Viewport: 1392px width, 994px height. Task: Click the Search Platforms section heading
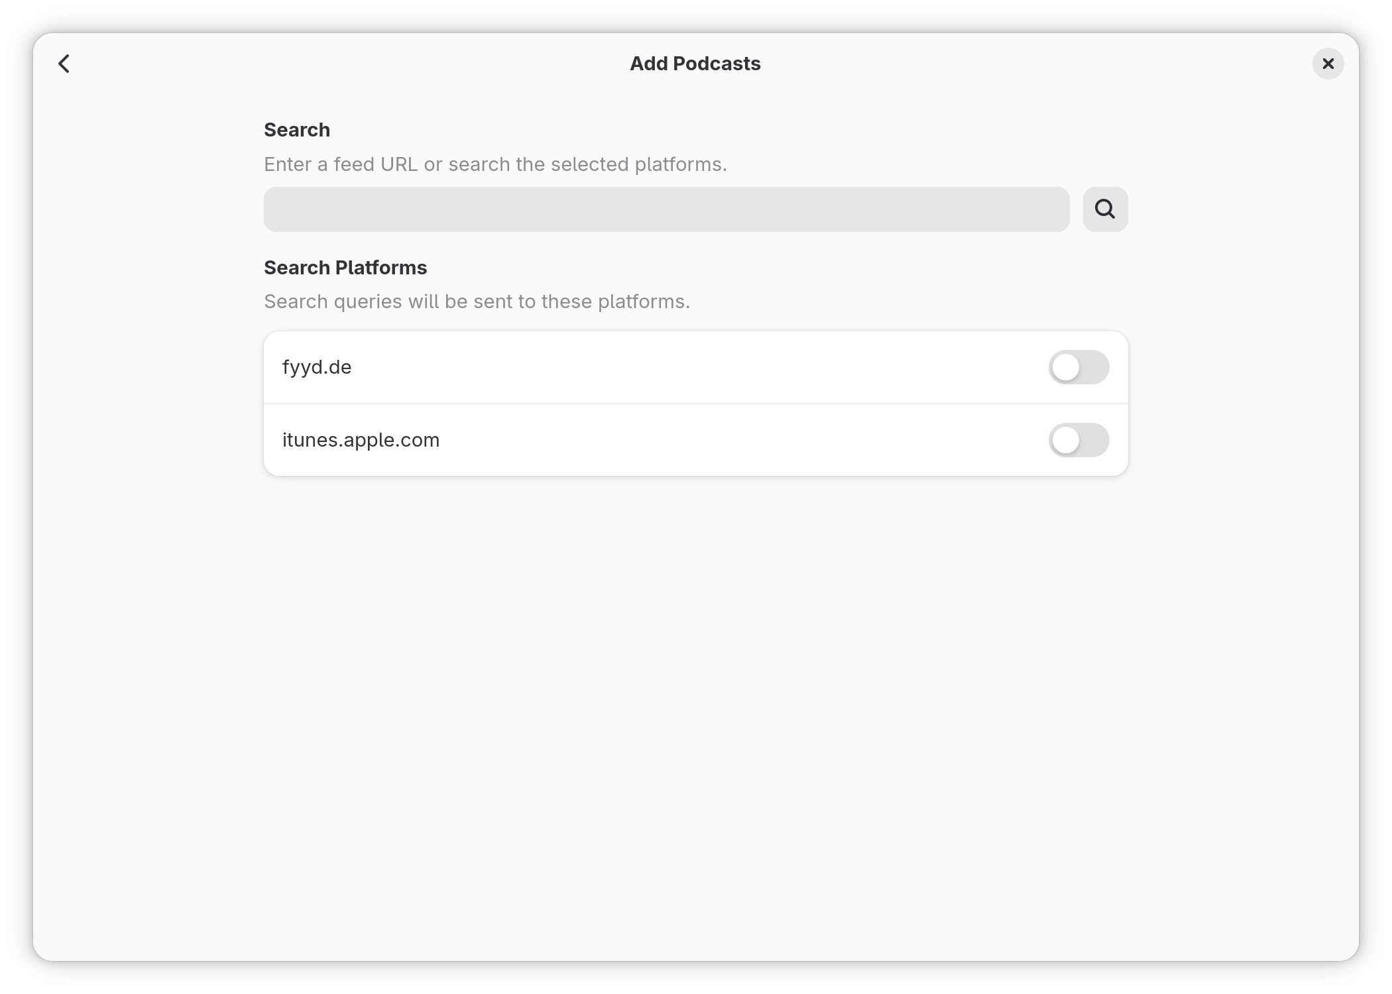coord(345,268)
